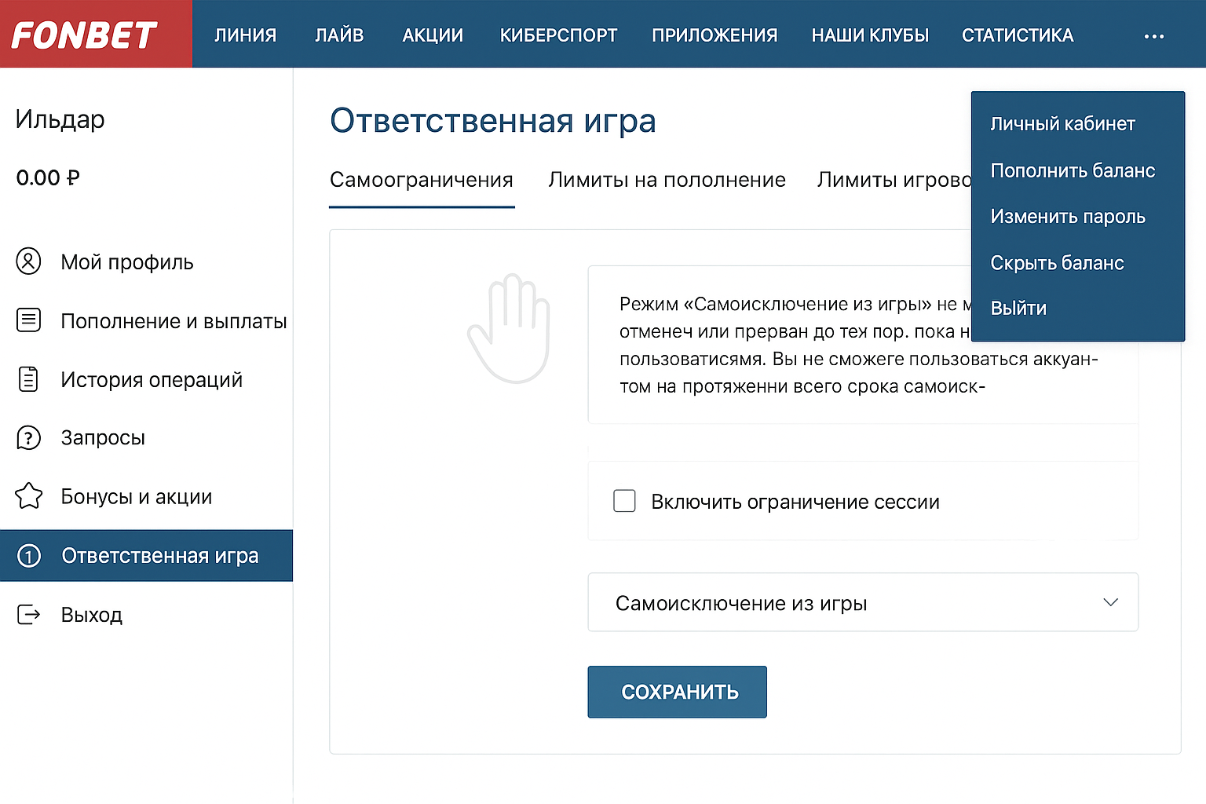Enable the Включить ограничение сессии checkbox

[x=624, y=500]
